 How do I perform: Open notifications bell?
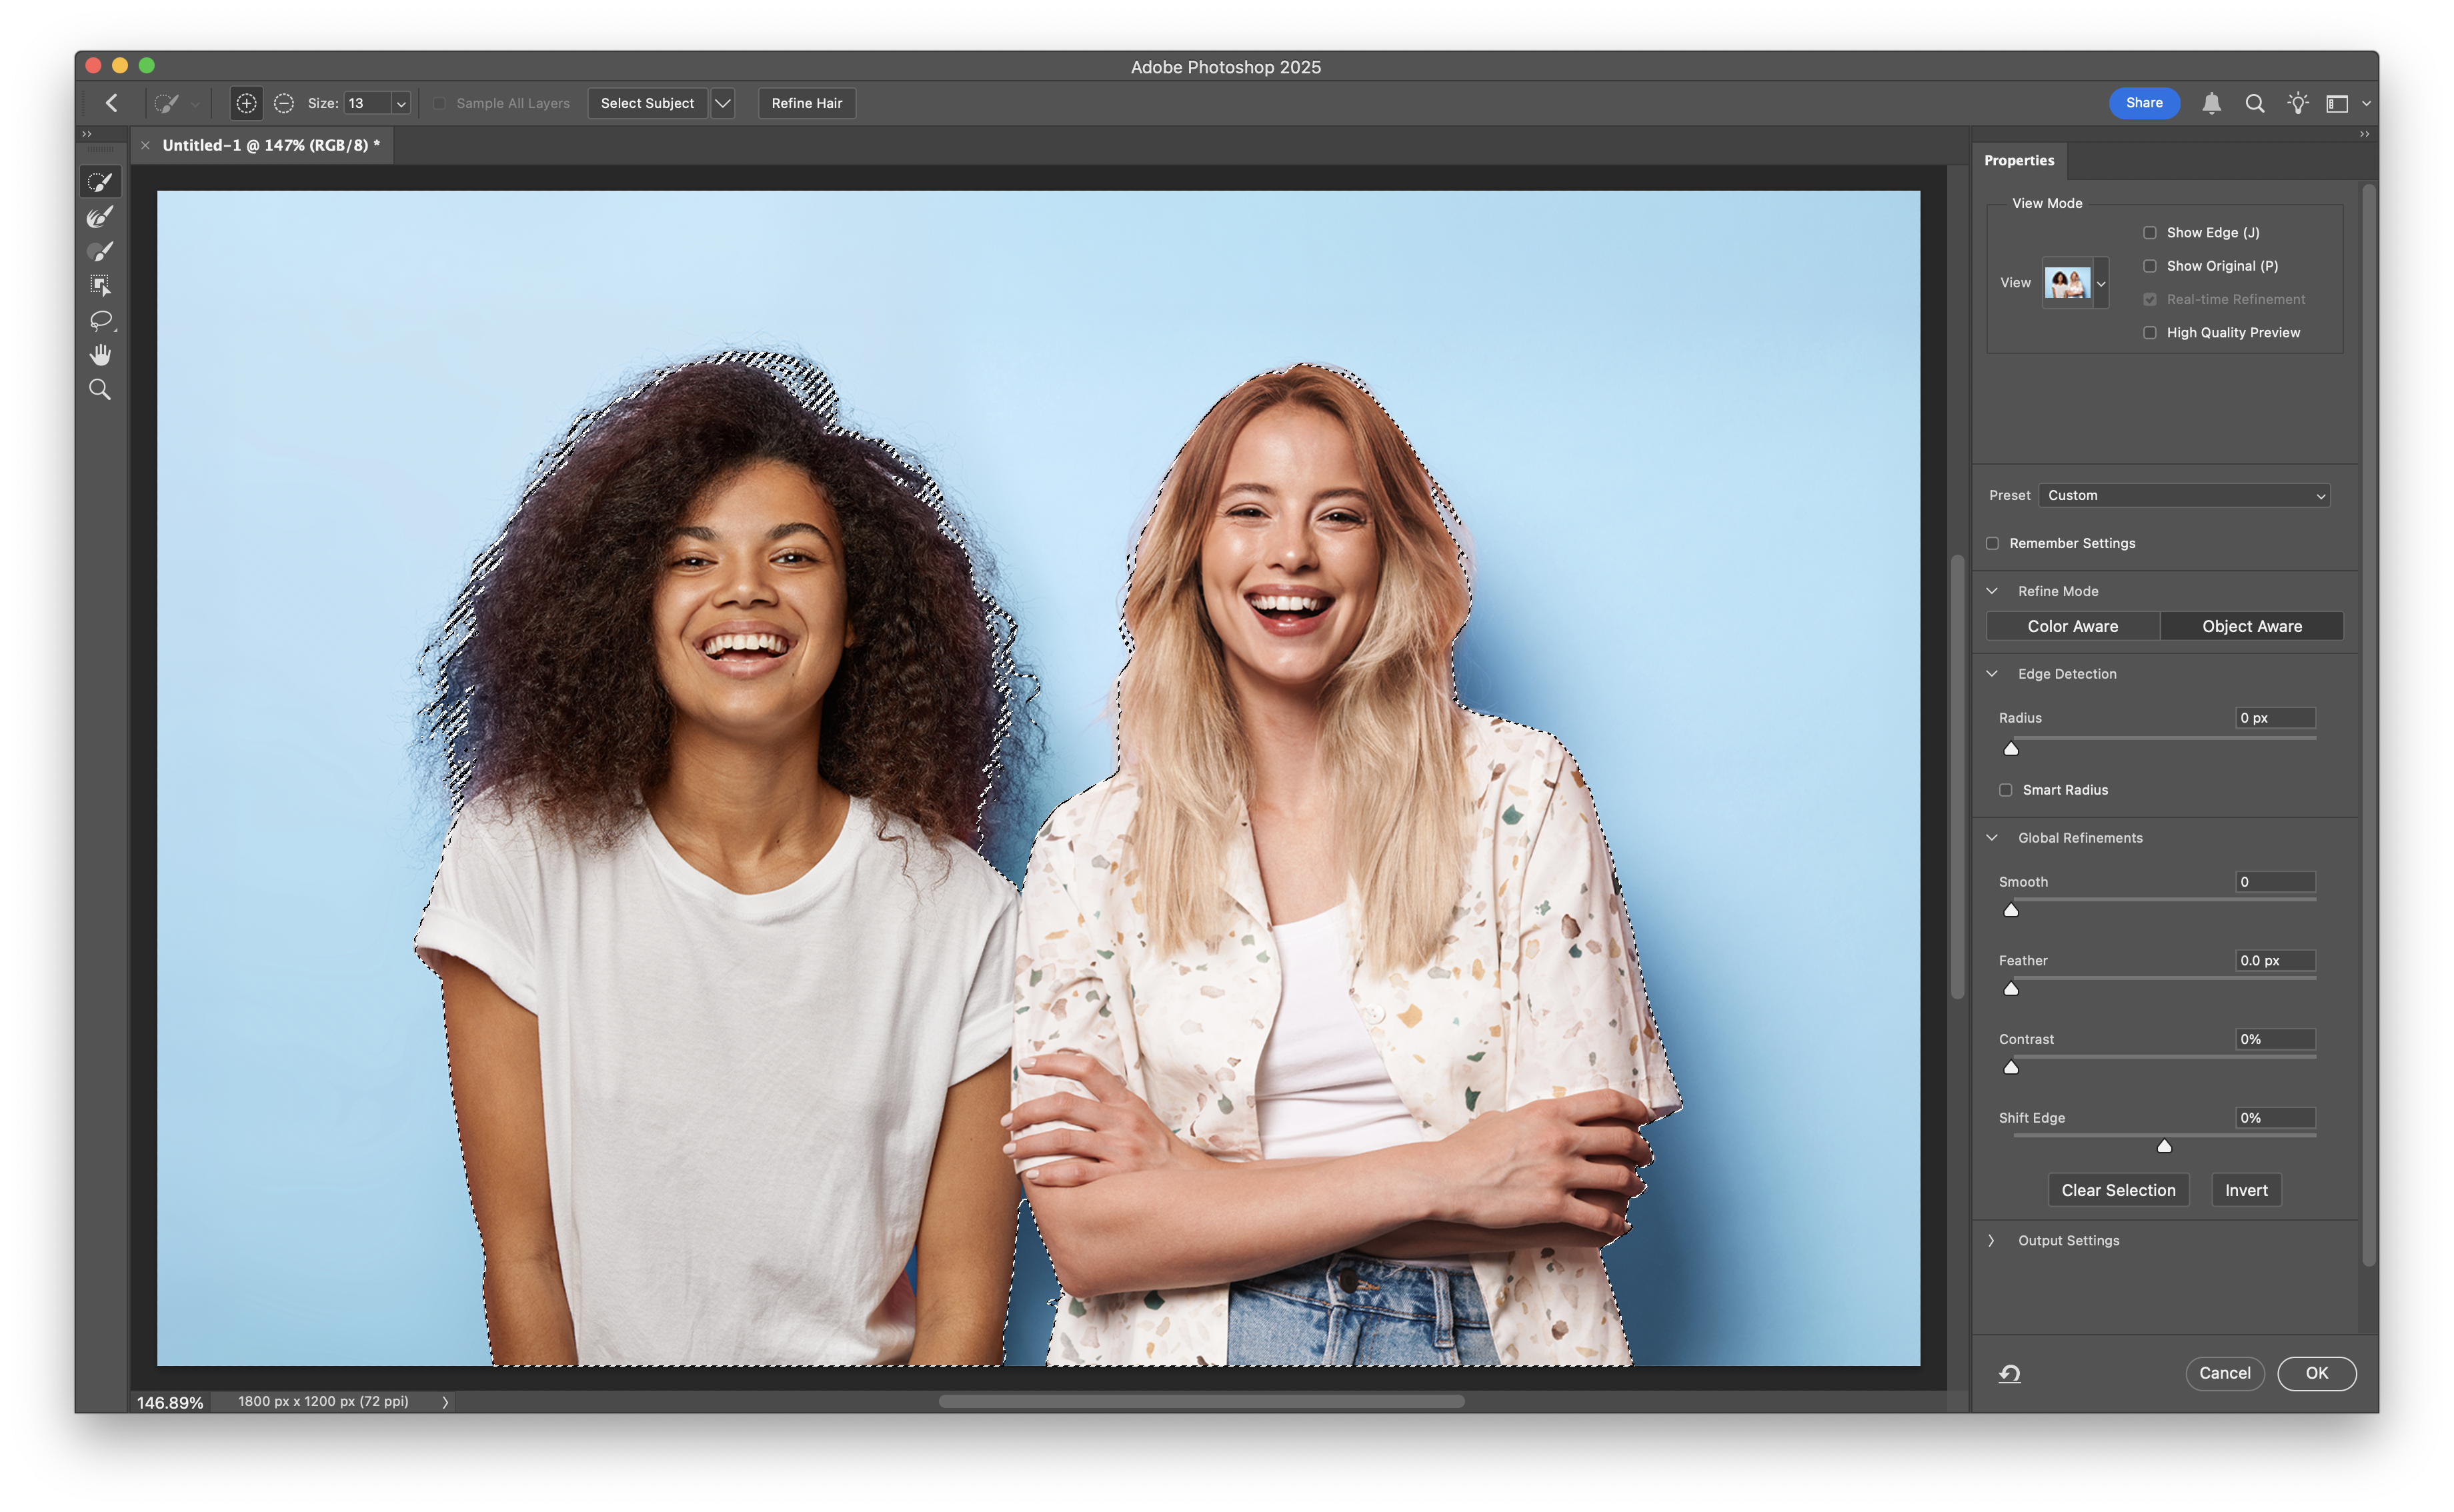[x=2211, y=103]
